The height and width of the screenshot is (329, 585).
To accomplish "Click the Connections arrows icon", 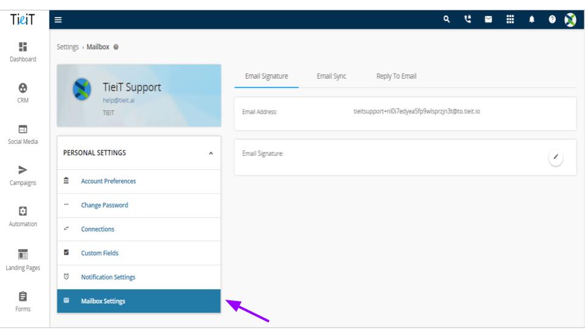I will click(x=66, y=228).
